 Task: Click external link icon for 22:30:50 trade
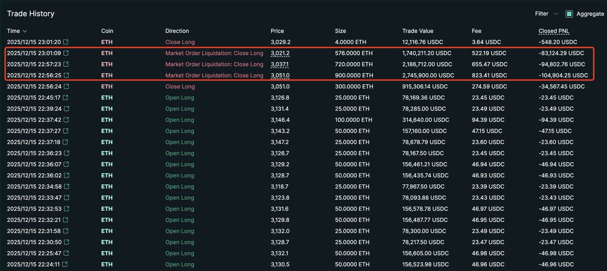(x=66, y=242)
